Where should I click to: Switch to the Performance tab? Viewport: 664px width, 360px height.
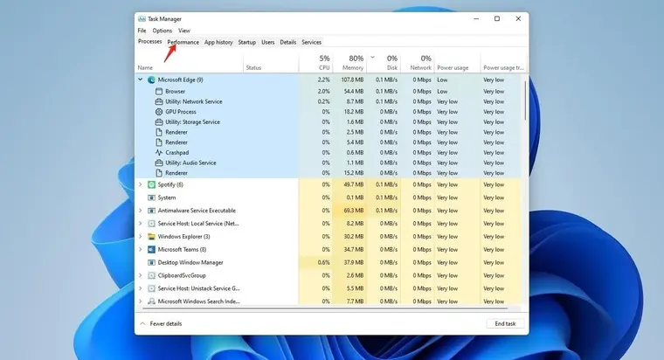tap(183, 42)
